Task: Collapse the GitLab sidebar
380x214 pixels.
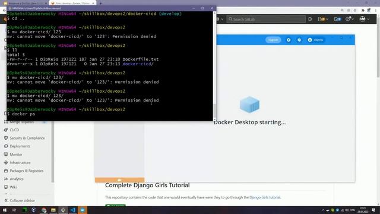Action: (x=20, y=200)
